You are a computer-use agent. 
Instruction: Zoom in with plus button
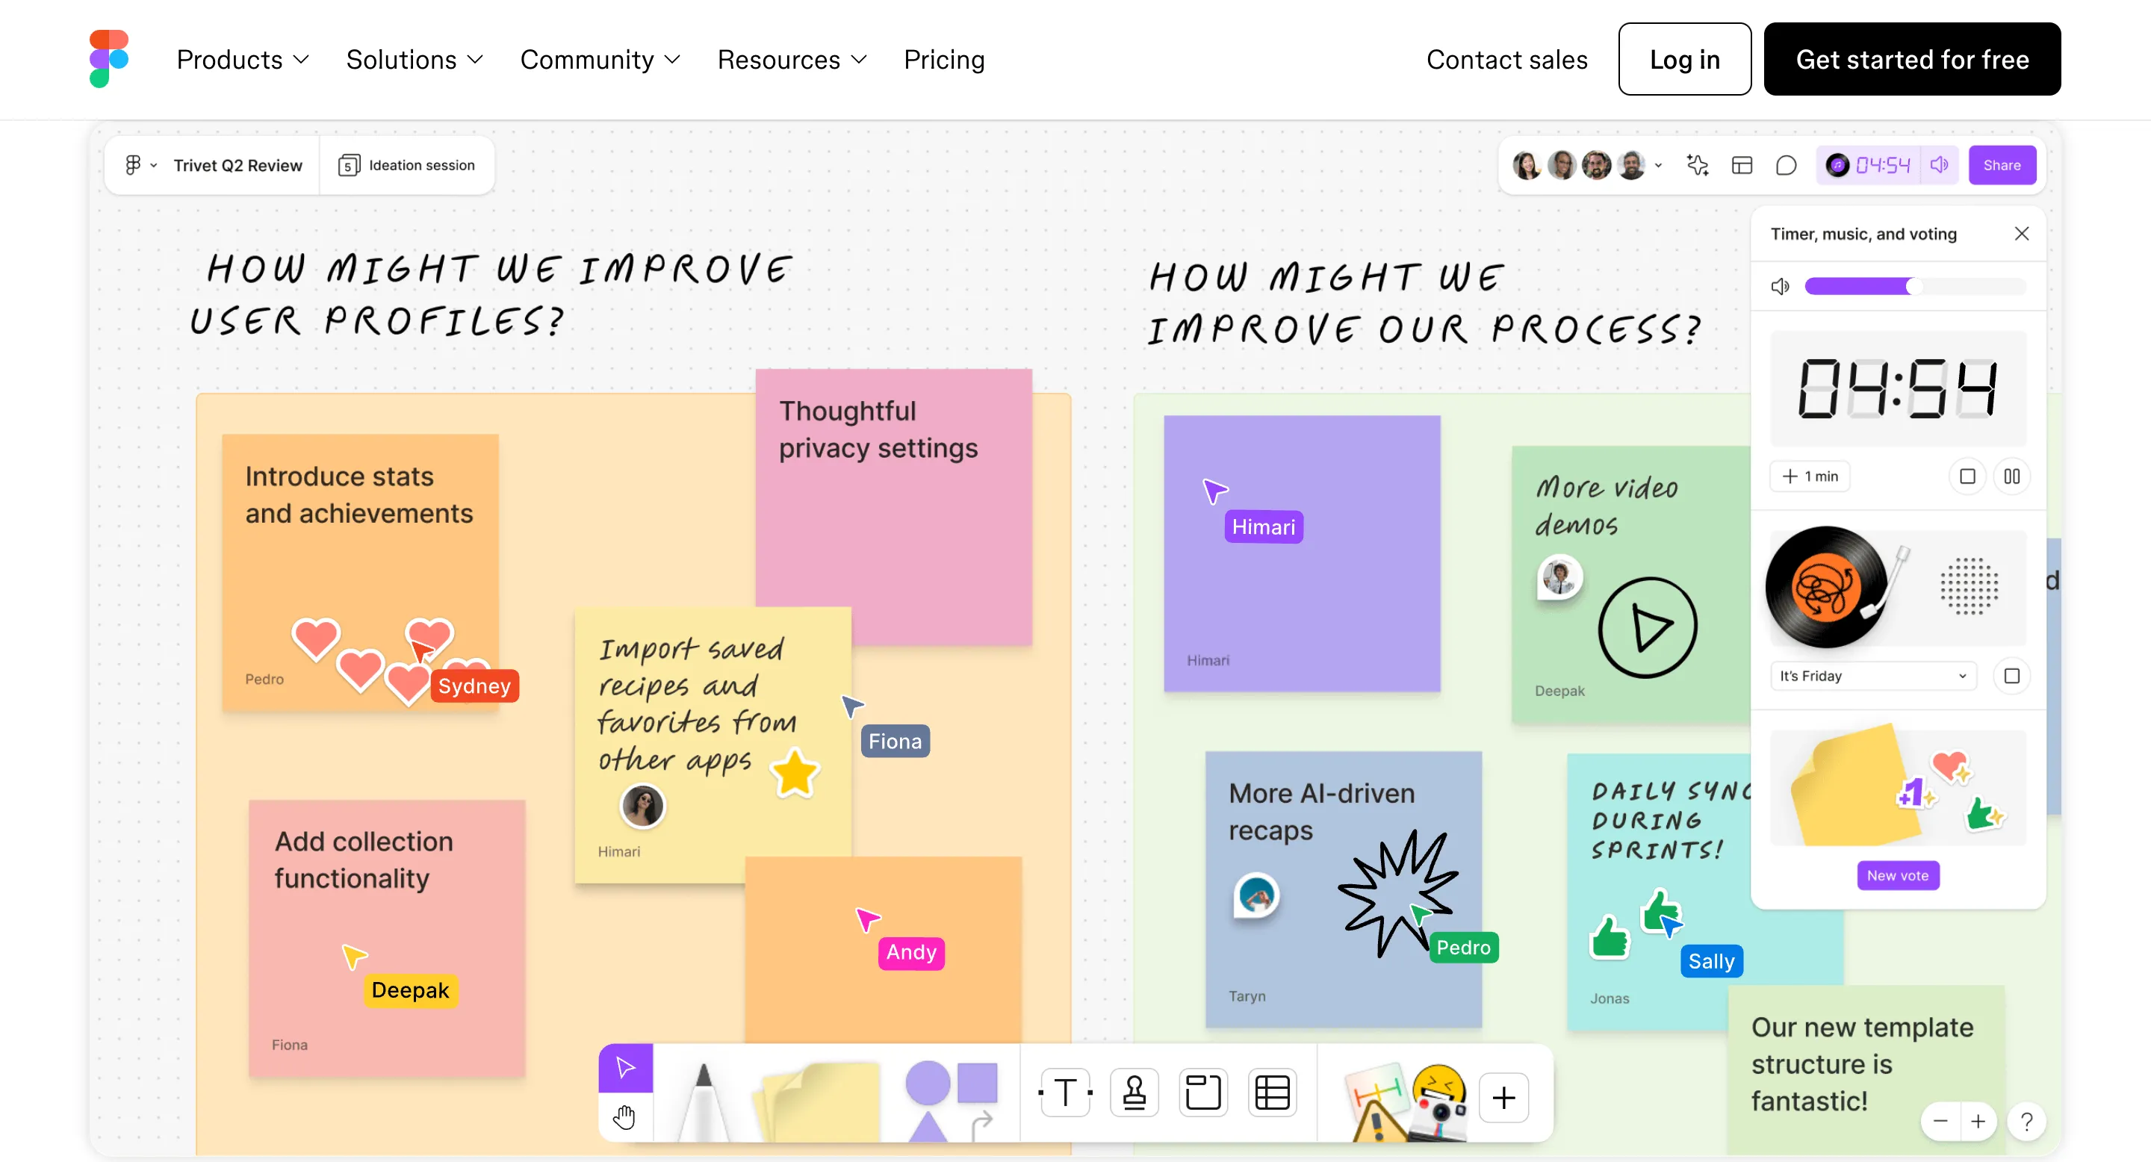pyautogui.click(x=1978, y=1121)
